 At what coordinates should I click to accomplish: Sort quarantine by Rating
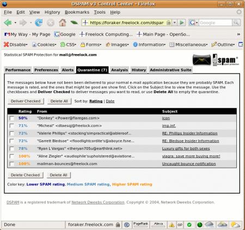point(96,101)
